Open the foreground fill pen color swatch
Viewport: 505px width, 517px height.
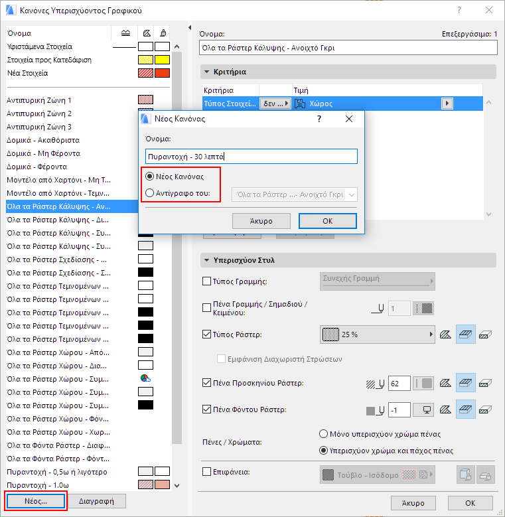pos(423,383)
